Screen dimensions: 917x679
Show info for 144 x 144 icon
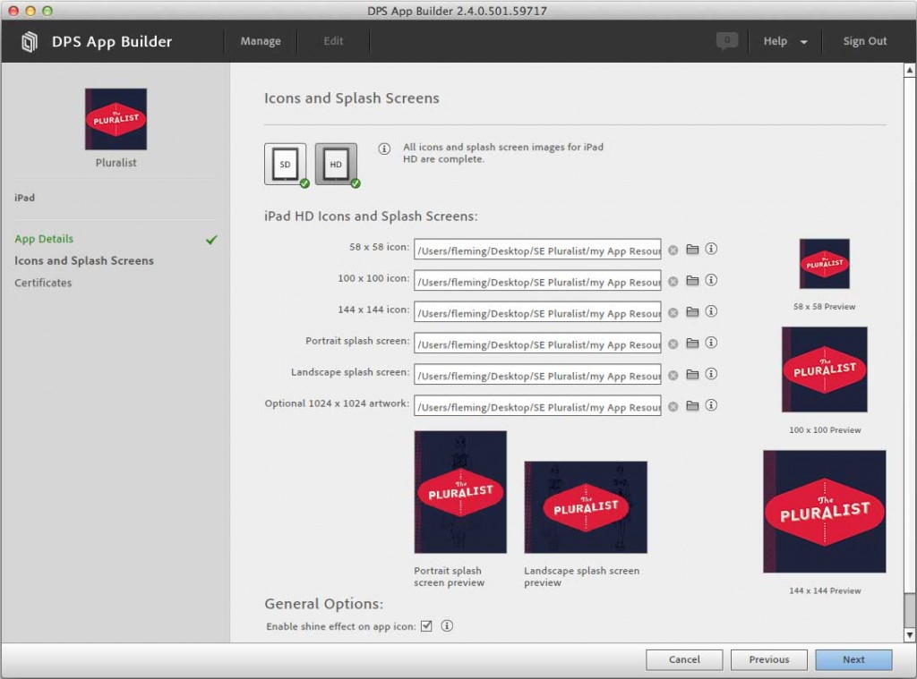pos(711,311)
